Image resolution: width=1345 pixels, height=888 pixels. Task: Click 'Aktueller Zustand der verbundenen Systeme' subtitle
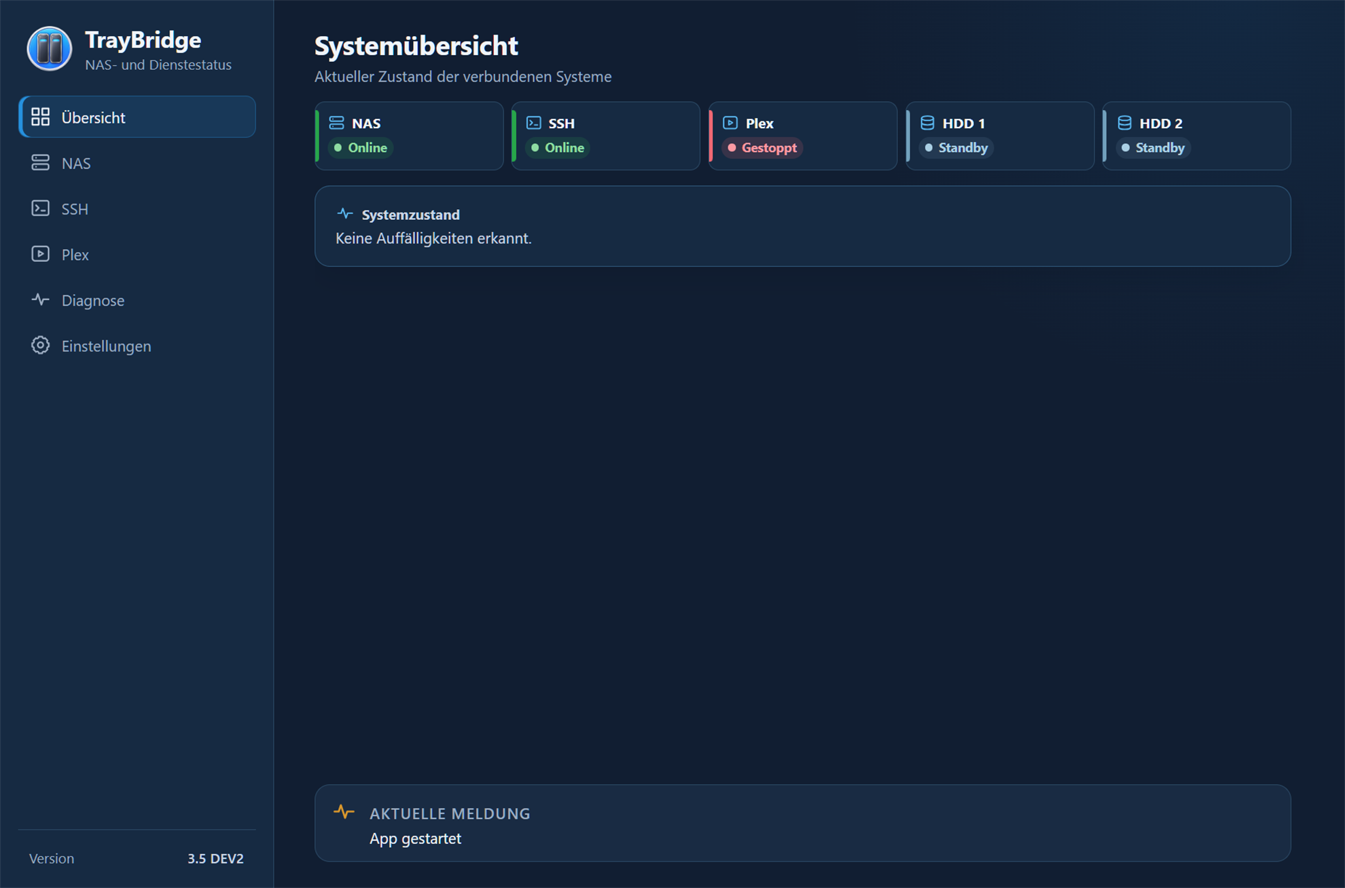point(463,77)
